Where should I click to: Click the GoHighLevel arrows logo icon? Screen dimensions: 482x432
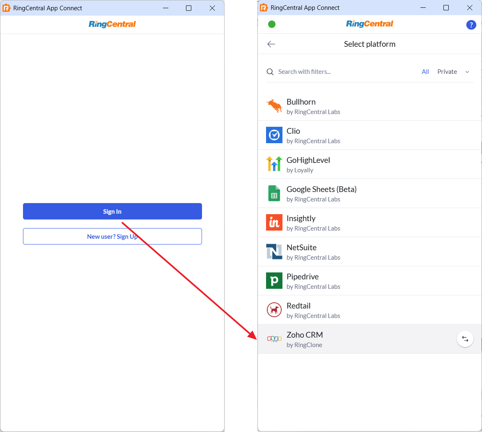coord(274,164)
